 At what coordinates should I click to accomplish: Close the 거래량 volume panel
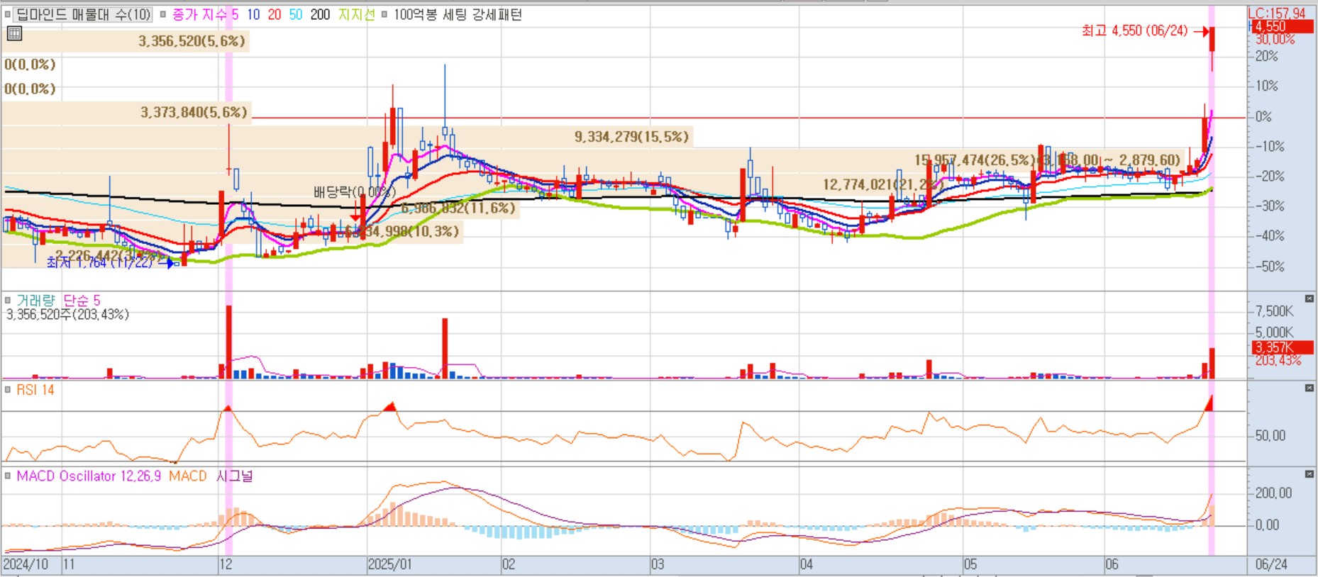tap(1309, 298)
